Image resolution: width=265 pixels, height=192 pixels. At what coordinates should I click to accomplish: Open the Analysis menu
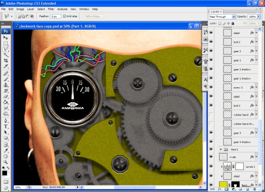pos(62,9)
